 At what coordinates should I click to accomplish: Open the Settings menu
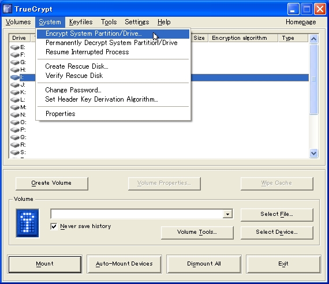(x=137, y=22)
